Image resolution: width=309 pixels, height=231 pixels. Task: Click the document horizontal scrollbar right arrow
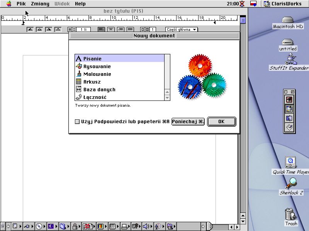click(237, 227)
